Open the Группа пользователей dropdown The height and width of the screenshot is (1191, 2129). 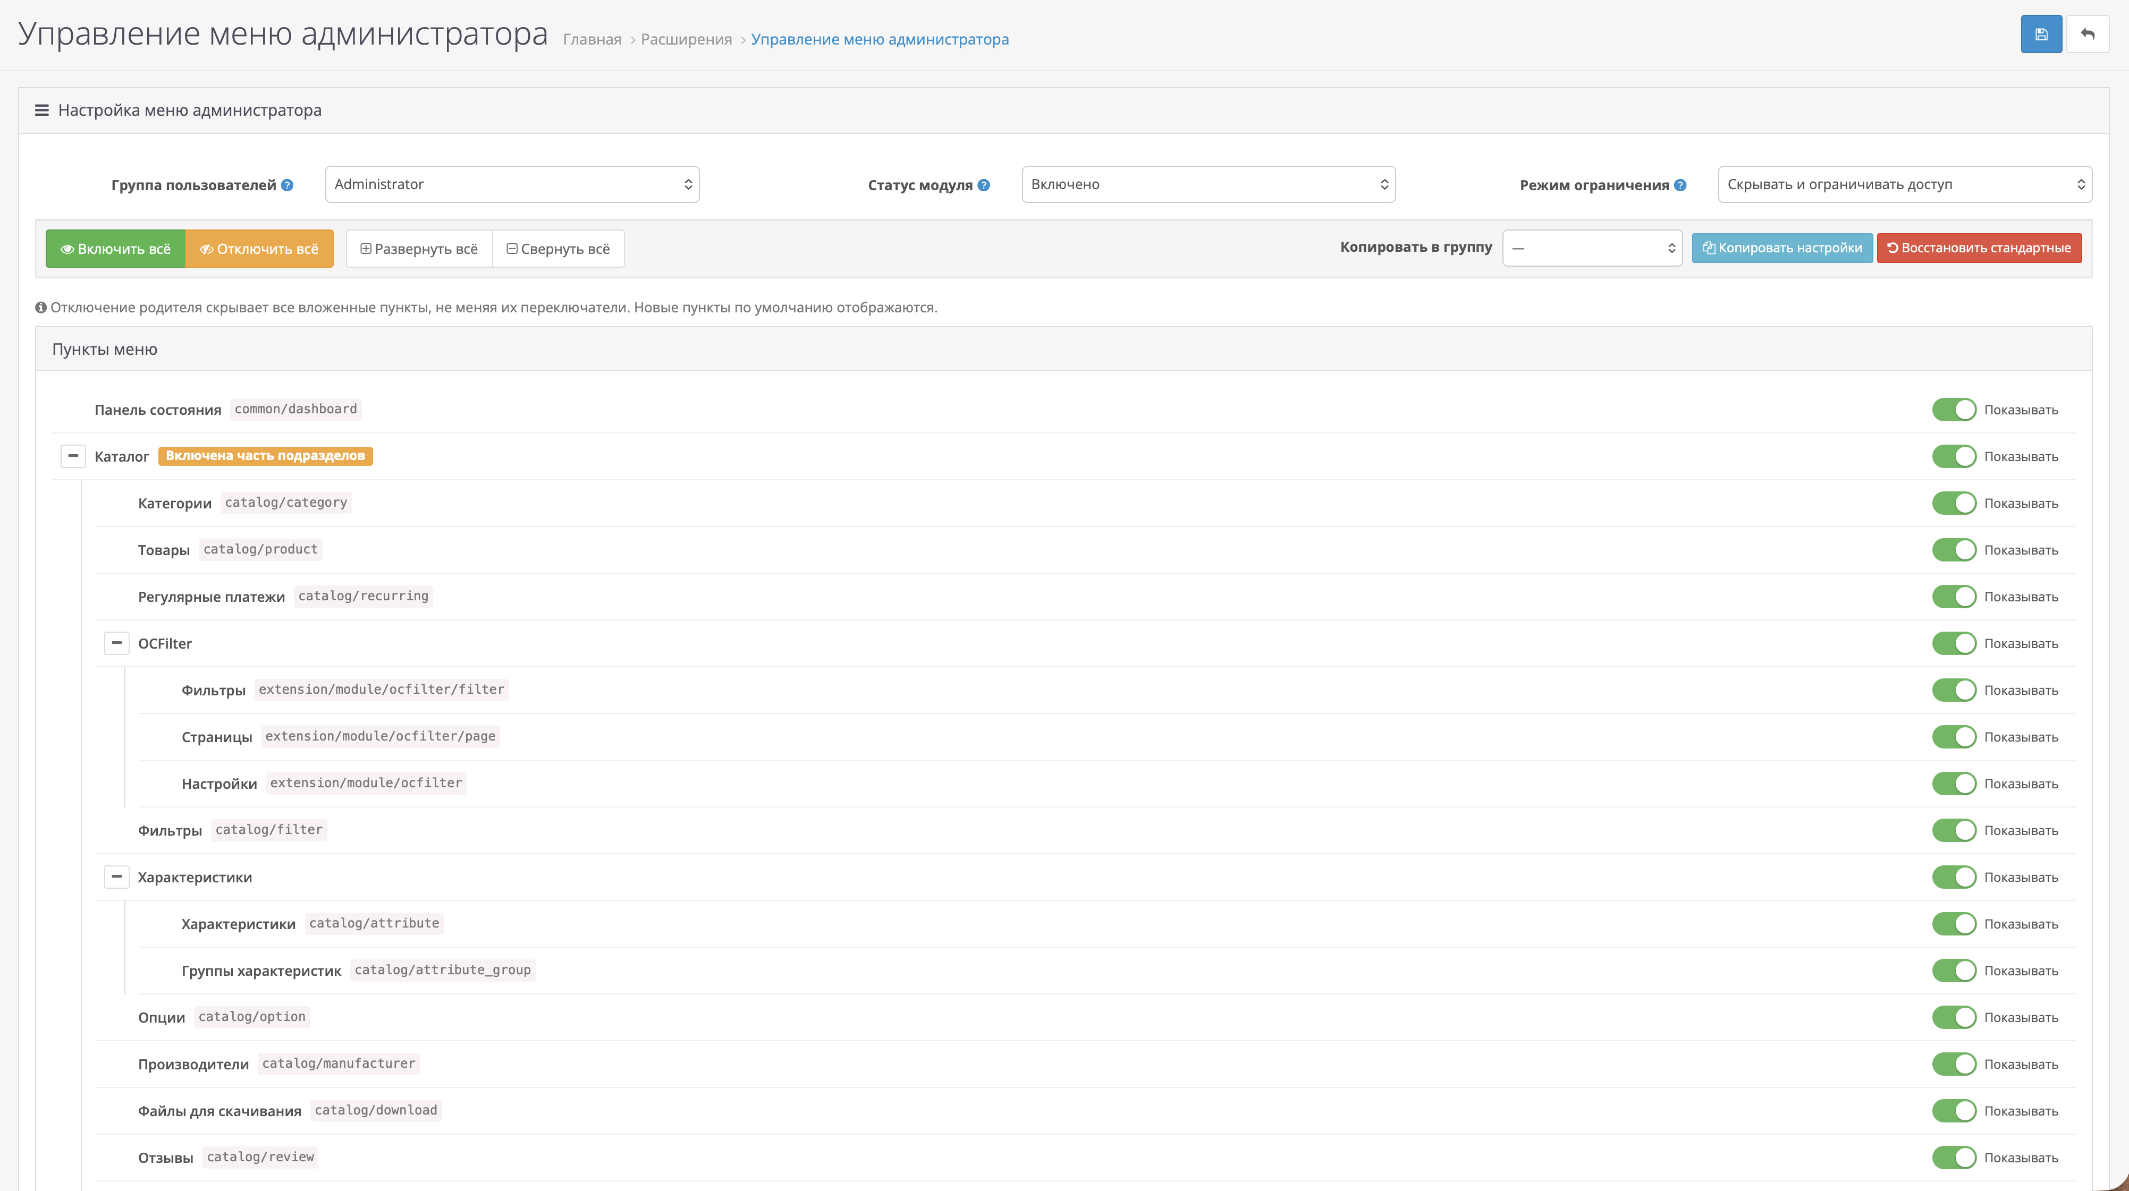[512, 184]
